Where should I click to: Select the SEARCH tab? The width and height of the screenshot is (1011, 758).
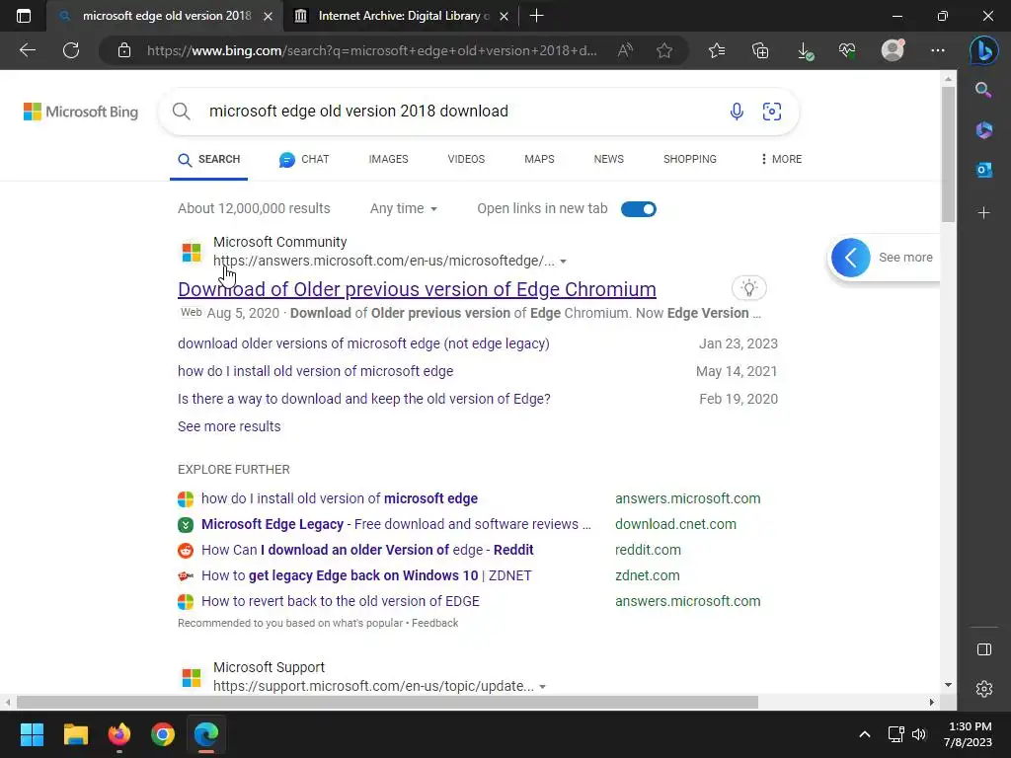pos(209,159)
